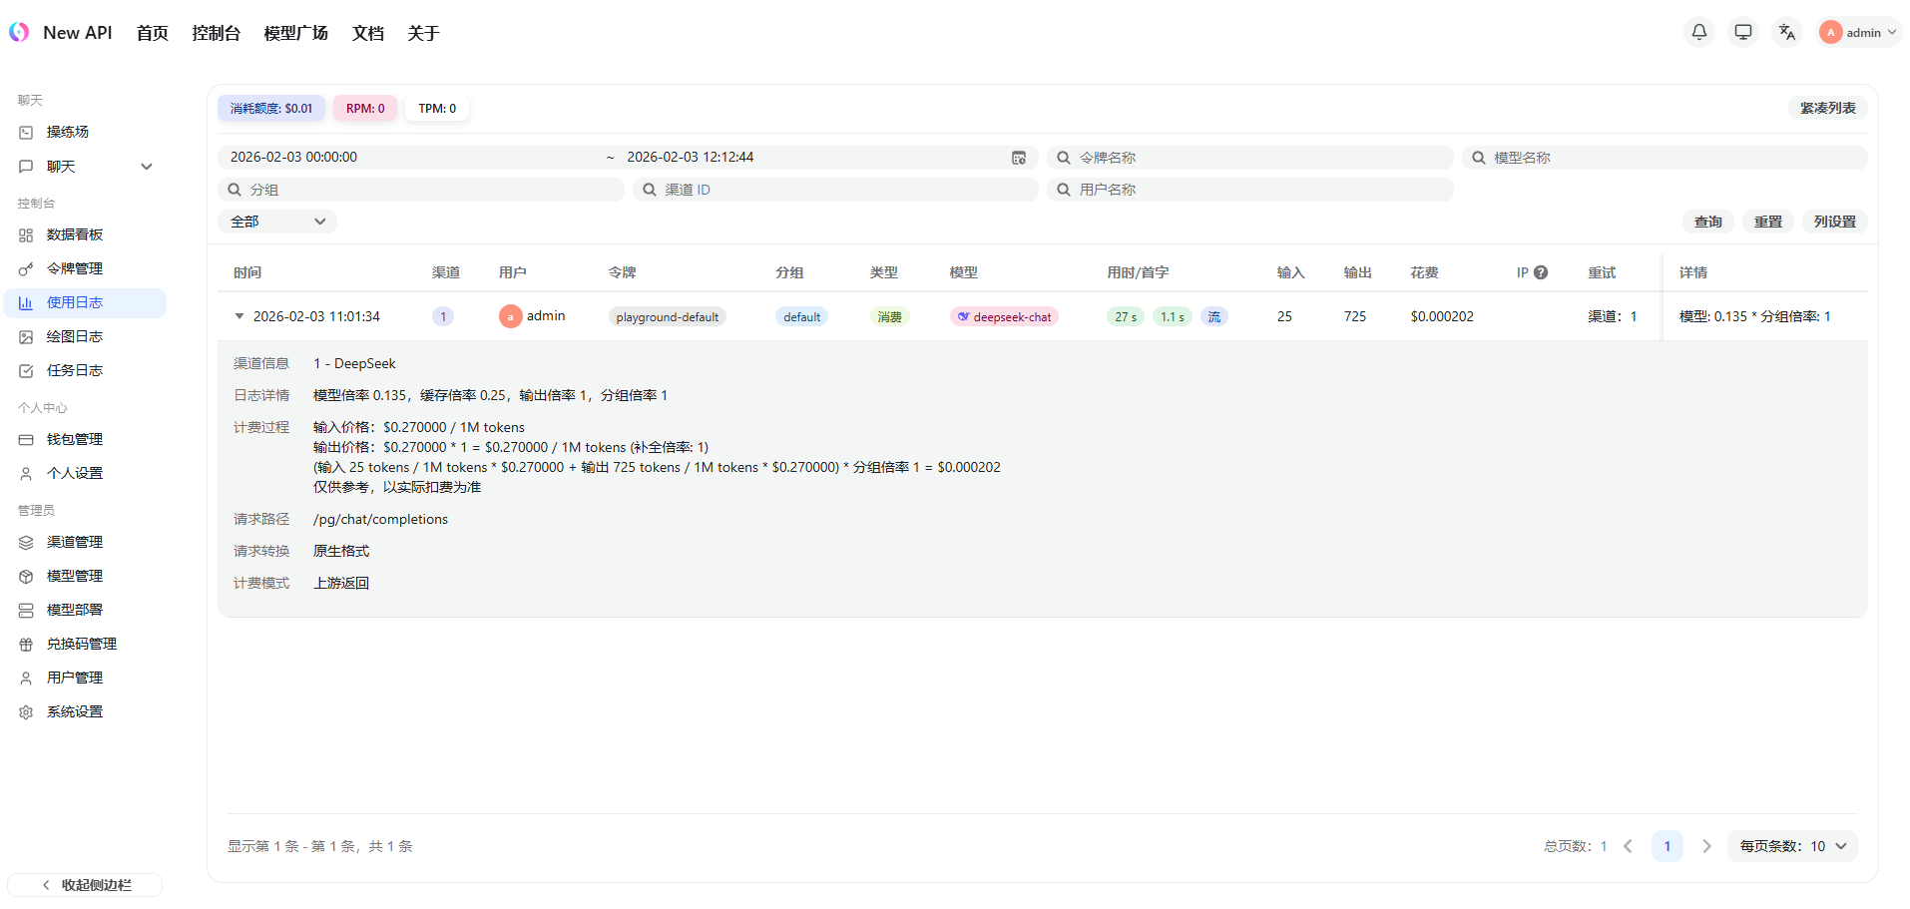Go to 文档 in the top navigation

367,33
